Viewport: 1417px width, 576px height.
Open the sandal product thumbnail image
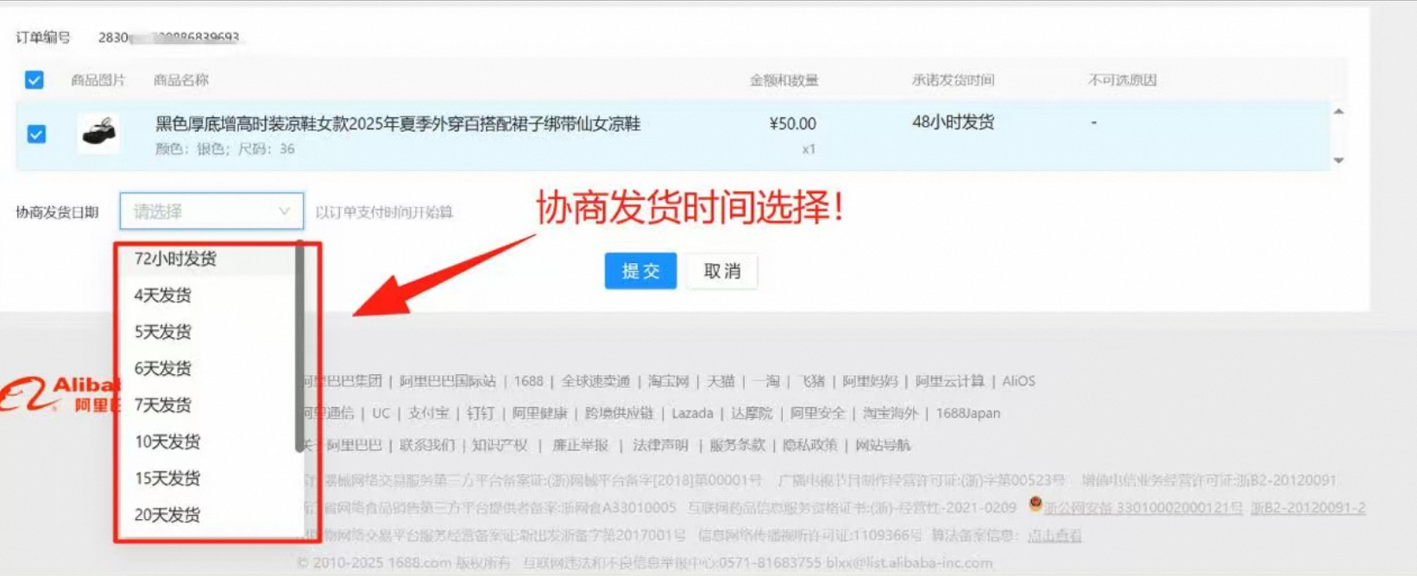98,134
